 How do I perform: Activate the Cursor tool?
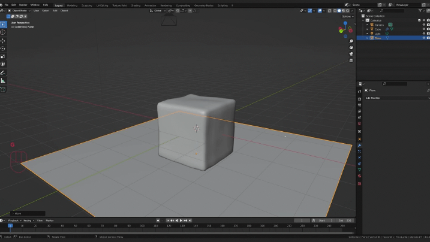3,32
